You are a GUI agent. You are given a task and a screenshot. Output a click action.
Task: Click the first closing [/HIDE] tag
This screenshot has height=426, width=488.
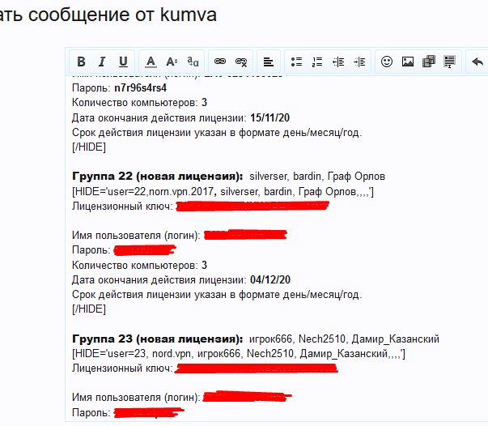(89, 147)
